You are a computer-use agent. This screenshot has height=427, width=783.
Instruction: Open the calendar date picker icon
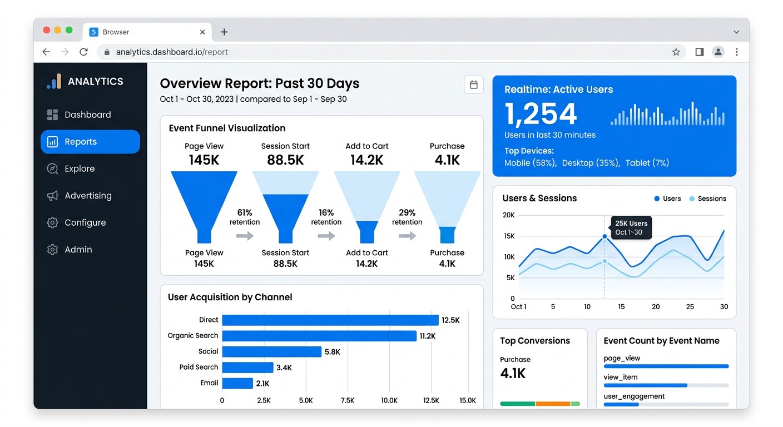pyautogui.click(x=474, y=85)
